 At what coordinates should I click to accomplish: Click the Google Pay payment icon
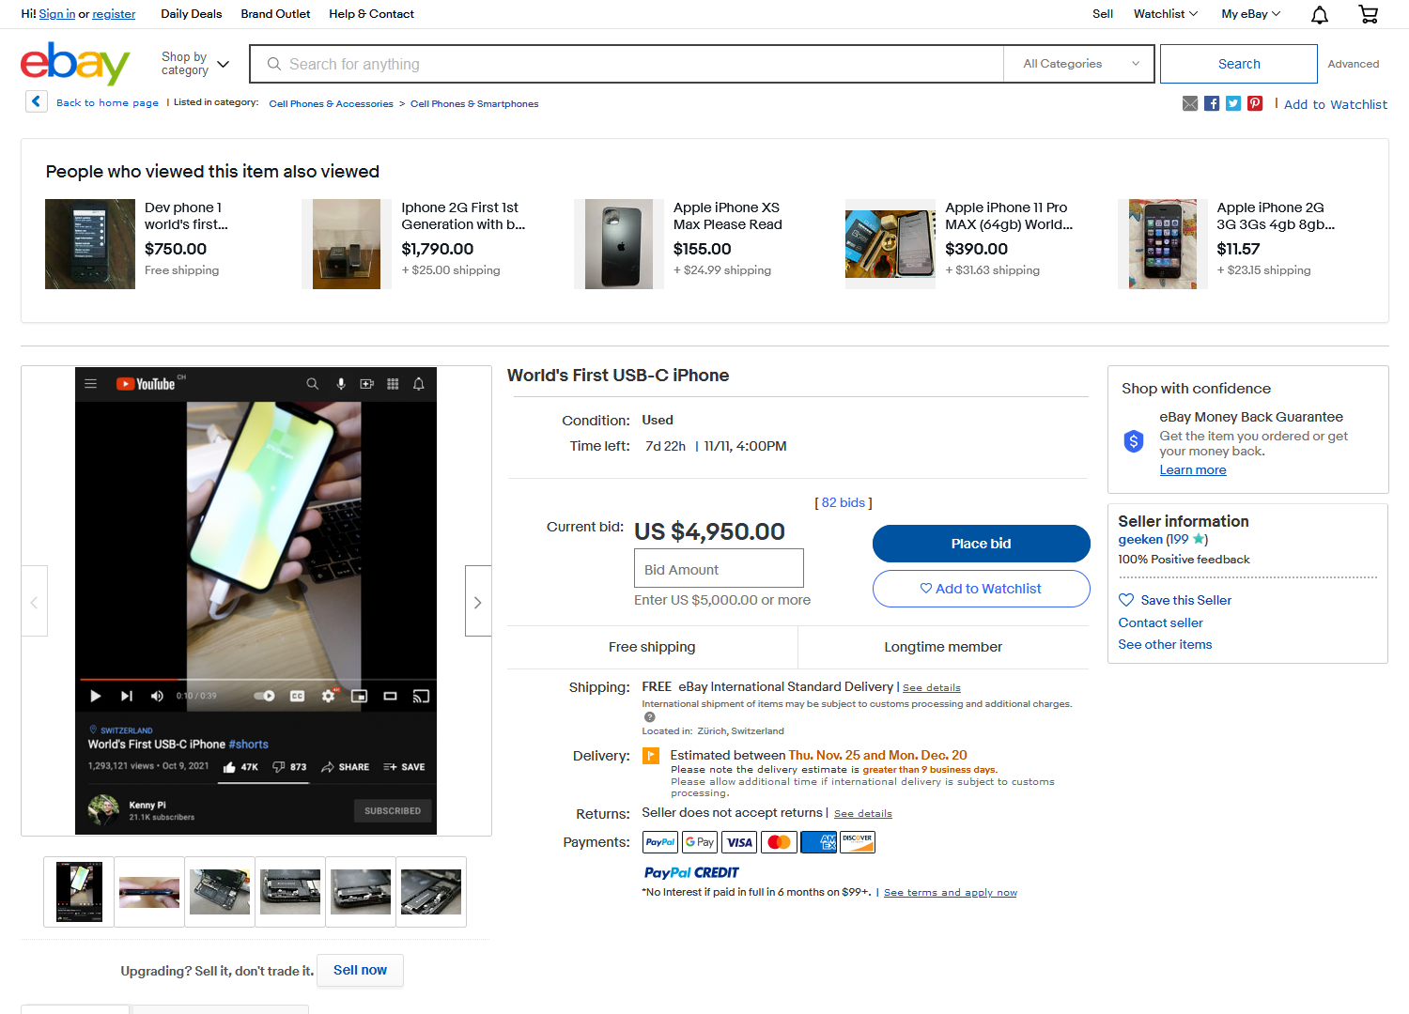click(x=700, y=842)
